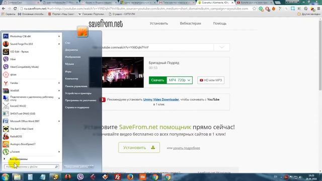Open Help and Support in Start menu
The height and width of the screenshot is (181, 322).
click(77, 107)
